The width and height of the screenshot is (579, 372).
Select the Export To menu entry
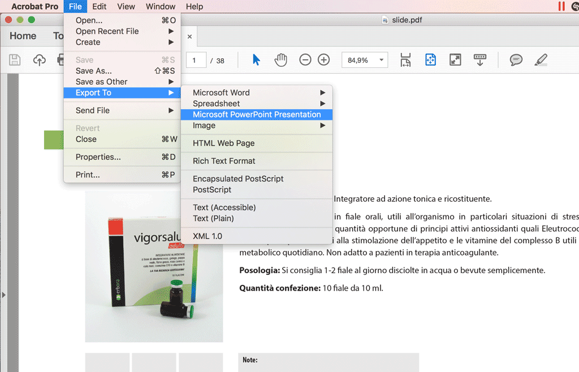(122, 93)
